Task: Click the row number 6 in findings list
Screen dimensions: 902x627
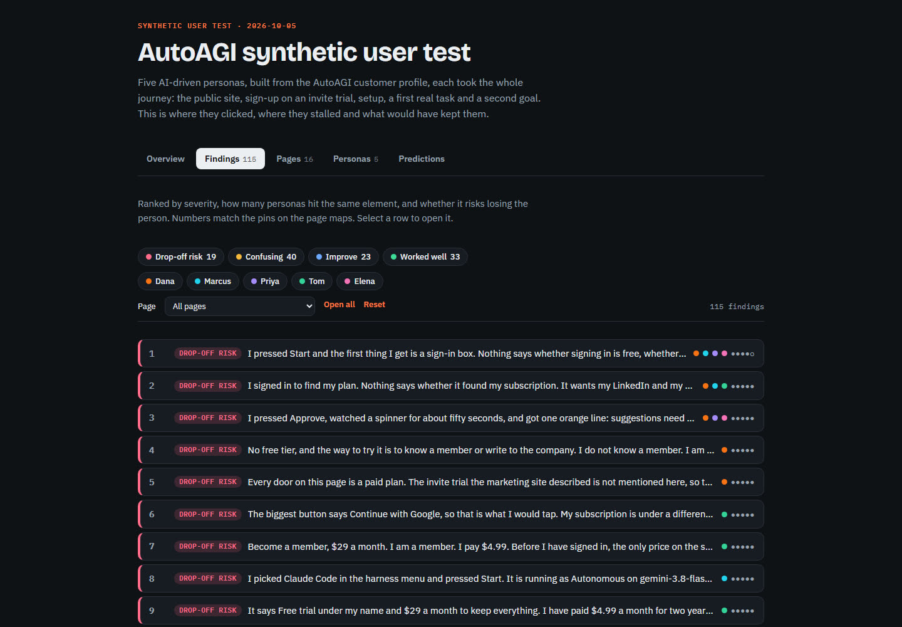Action: tap(152, 514)
